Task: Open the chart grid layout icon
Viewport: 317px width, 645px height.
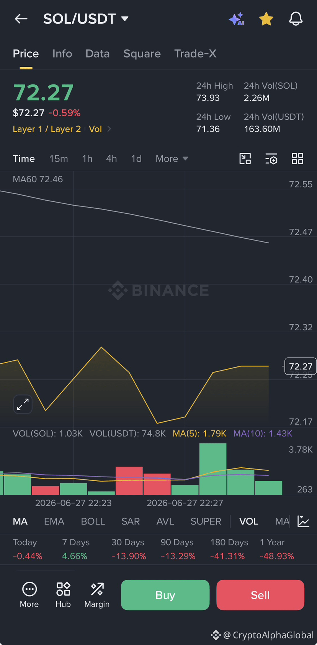Action: (297, 158)
